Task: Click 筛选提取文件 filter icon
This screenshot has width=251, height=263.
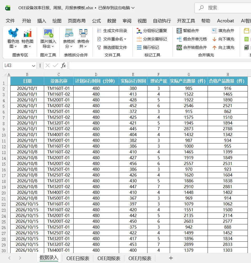Action: [x=99, y=48]
